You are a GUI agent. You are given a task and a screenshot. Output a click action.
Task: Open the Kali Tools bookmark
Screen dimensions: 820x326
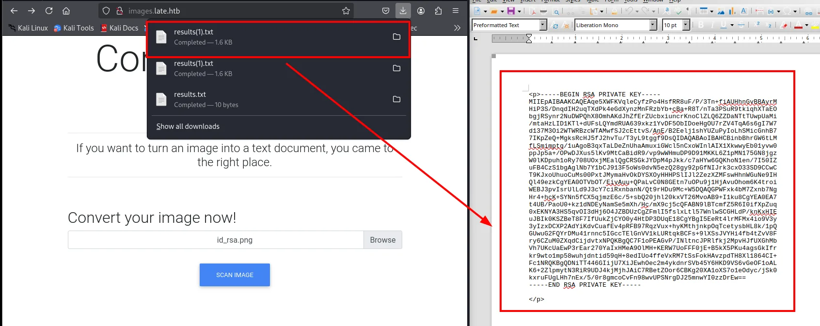coord(74,28)
